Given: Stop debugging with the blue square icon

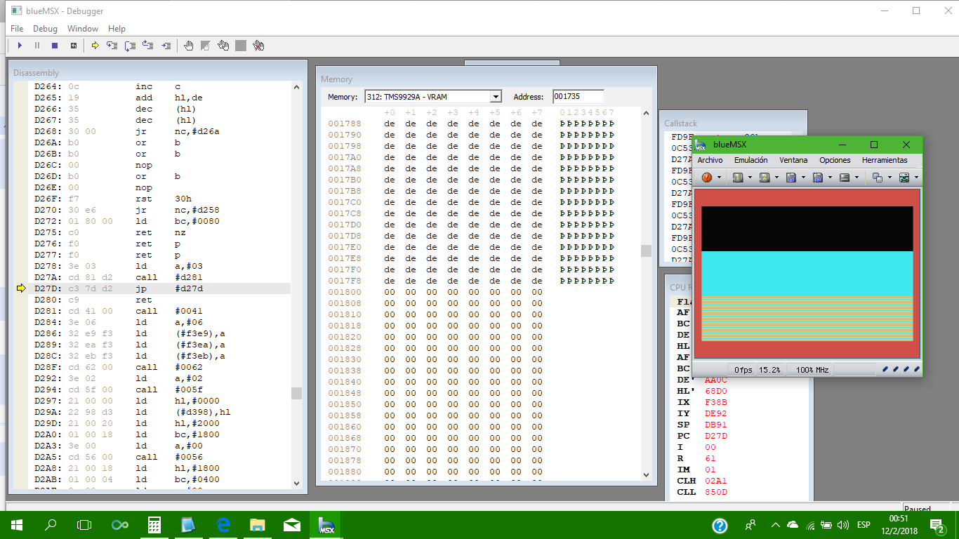Looking at the screenshot, I should (x=54, y=46).
